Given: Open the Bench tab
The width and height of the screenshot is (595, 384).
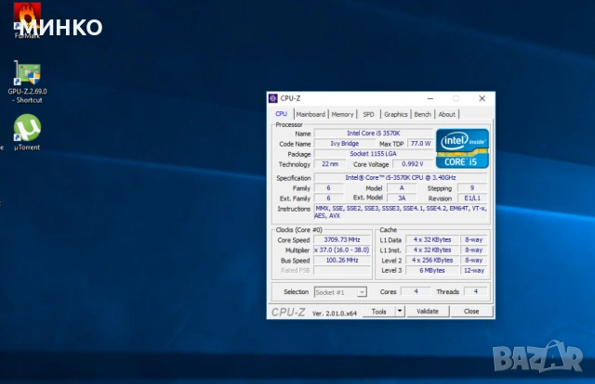Looking at the screenshot, I should click(x=422, y=114).
